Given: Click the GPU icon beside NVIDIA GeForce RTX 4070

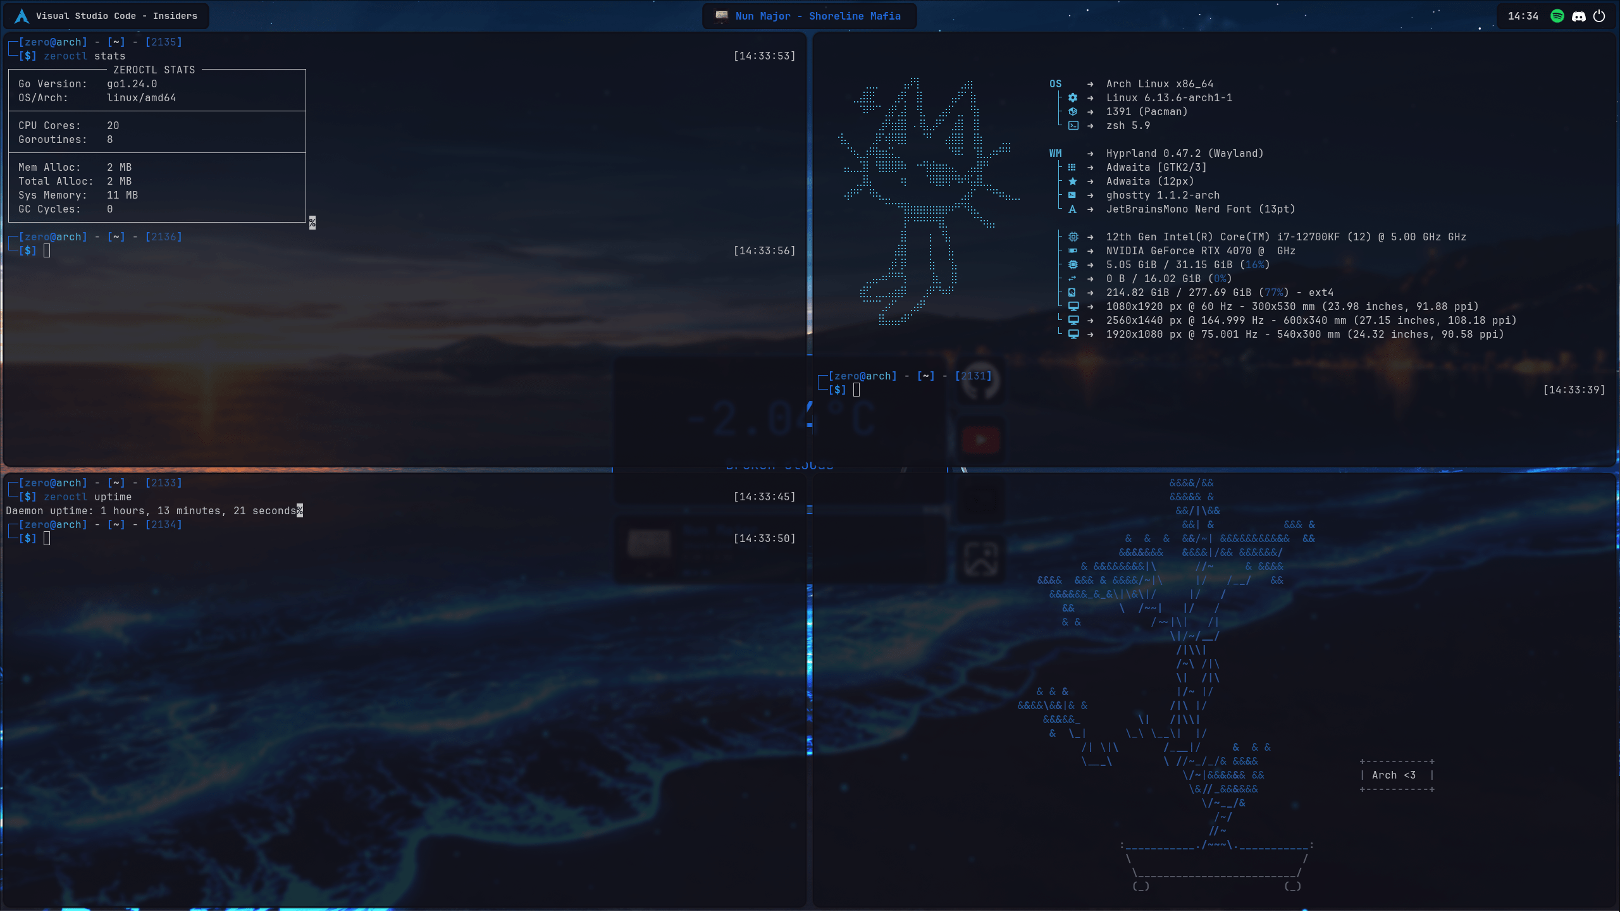Looking at the screenshot, I should (1072, 250).
